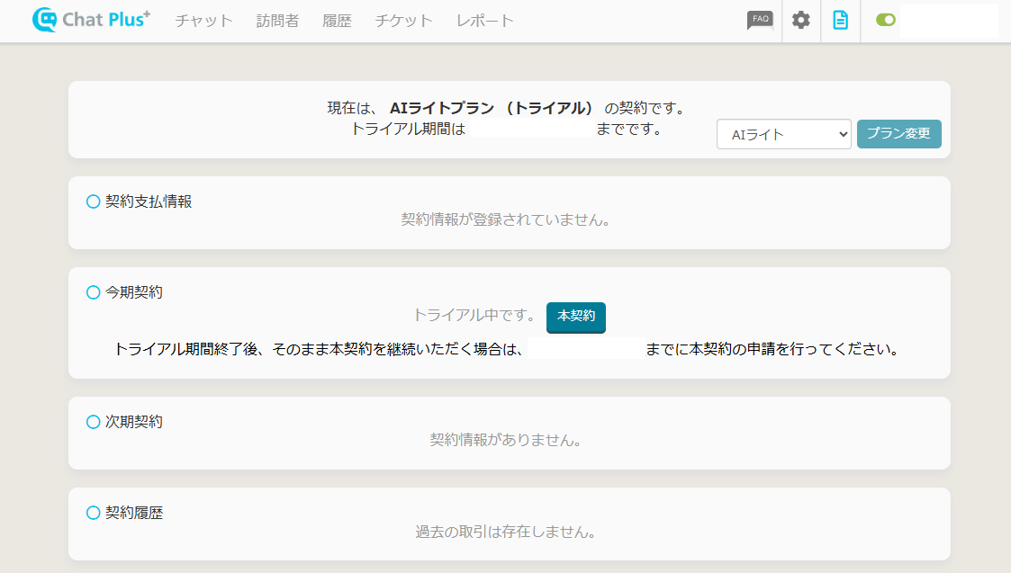
Task: Open the レポート menu
Action: [484, 21]
